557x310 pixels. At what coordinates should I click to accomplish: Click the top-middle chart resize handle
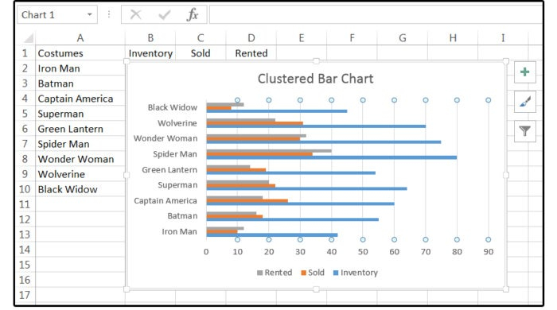click(x=316, y=61)
